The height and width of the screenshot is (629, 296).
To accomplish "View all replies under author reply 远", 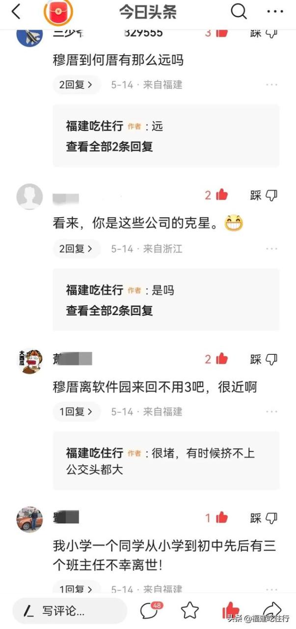I will pos(109,146).
